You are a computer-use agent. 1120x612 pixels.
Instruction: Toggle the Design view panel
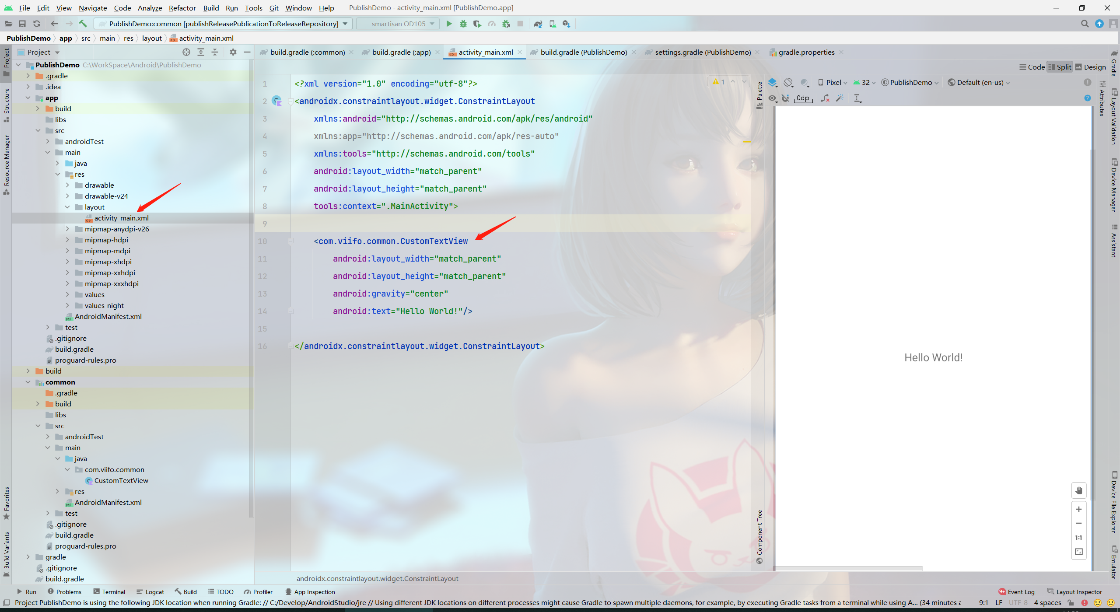tap(1094, 67)
